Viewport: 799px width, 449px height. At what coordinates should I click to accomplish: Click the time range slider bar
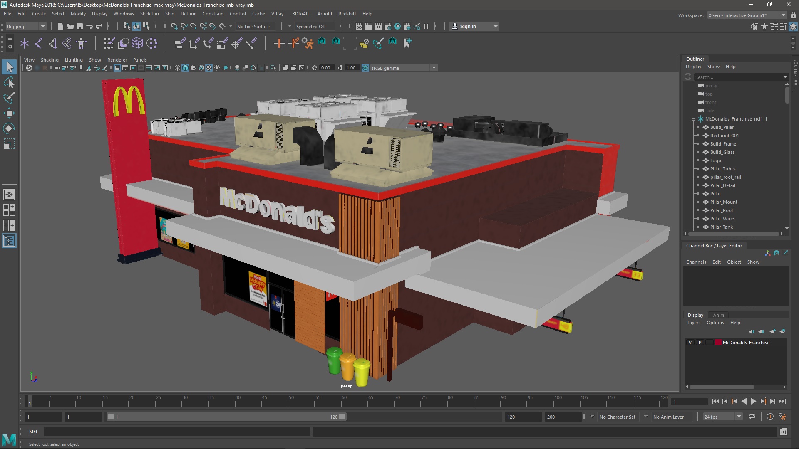click(x=227, y=417)
